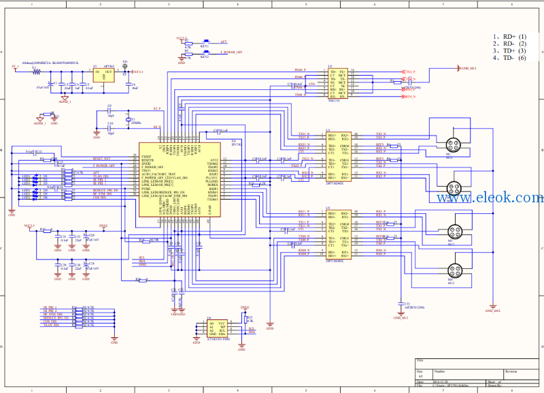The height and width of the screenshot is (393, 544).
Task: Click the '1、RD+ (1)' legend line
Action: point(509,37)
